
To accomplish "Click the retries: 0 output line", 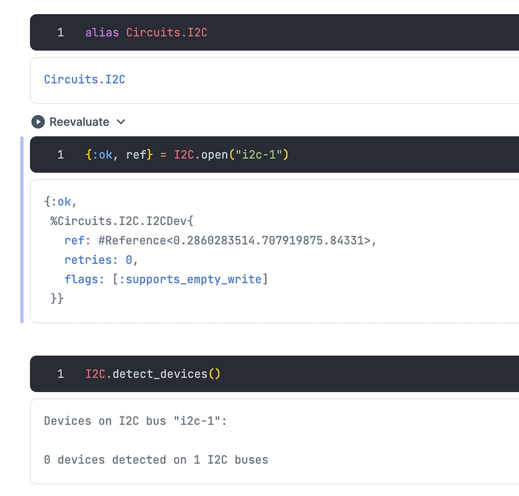I will [101, 260].
